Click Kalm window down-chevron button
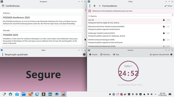Screen dimensions: 174x97 [x=79, y=50]
